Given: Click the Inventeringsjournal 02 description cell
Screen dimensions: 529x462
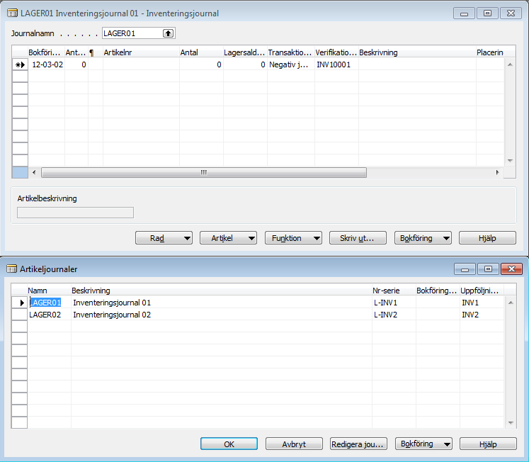Looking at the screenshot, I should 222,315.
